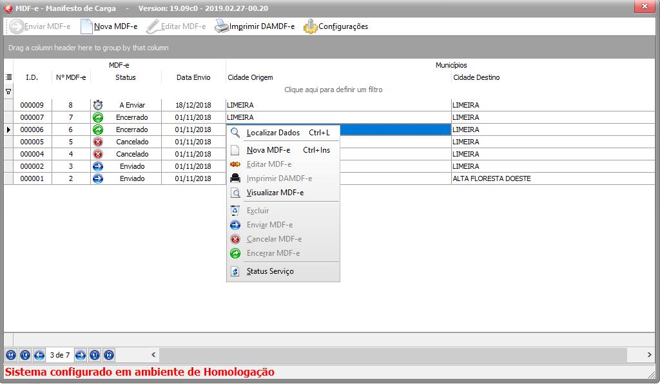Image resolution: width=660 pixels, height=384 pixels.
Task: Select Encerrar MDF-e context menu entry
Action: 283,253
